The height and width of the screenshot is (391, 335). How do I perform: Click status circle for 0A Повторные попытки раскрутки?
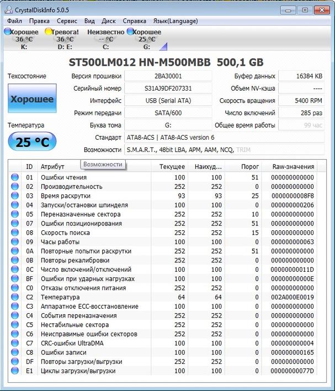(x=15, y=251)
